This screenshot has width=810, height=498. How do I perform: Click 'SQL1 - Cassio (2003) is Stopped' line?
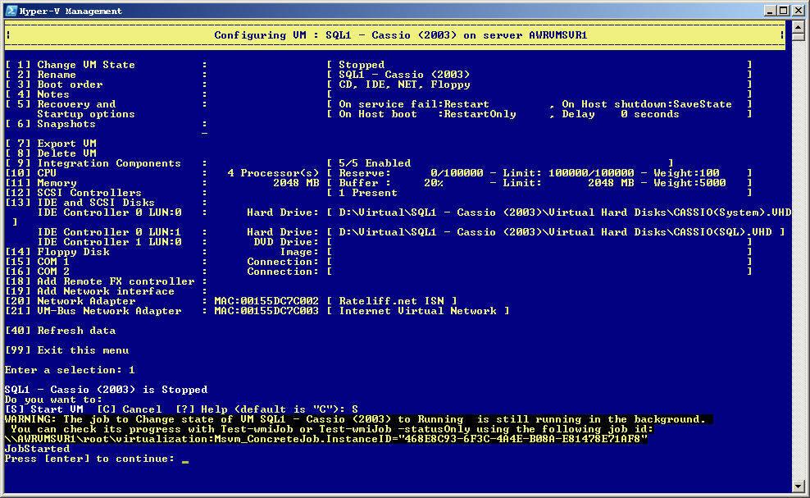[x=106, y=390]
